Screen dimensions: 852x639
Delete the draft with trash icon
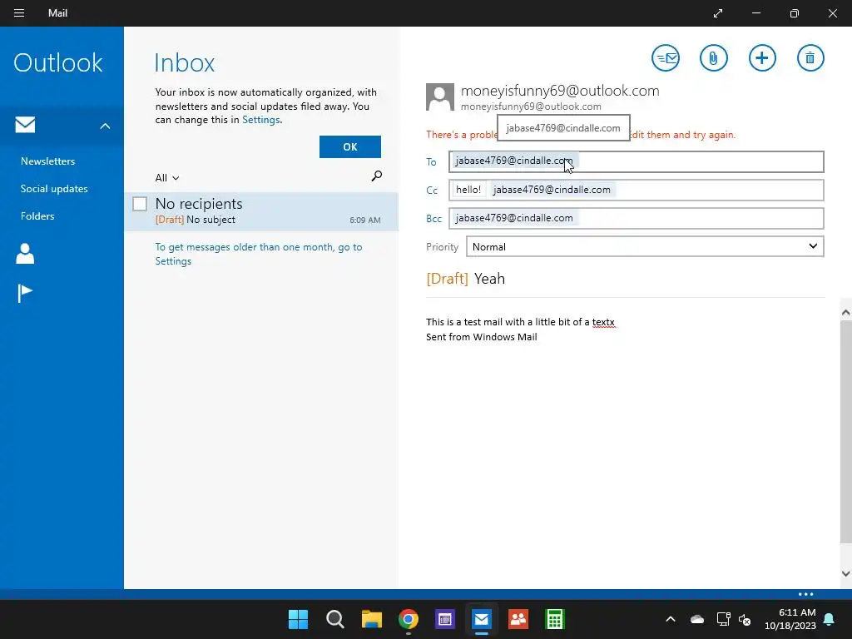(x=810, y=57)
